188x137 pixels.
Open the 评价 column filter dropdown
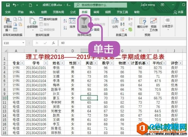[x=180, y=63]
